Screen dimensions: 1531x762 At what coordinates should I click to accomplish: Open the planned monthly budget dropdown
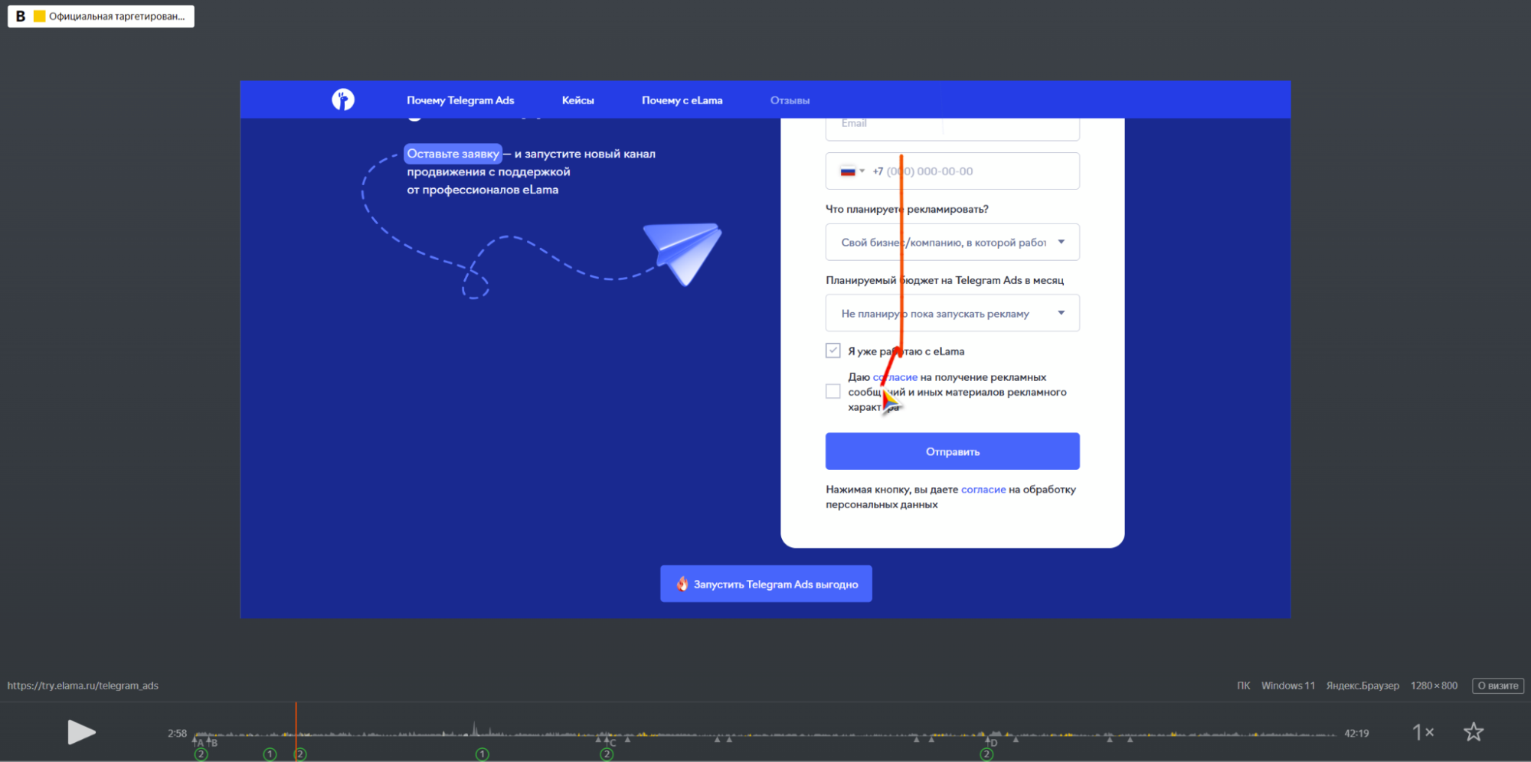pyautogui.click(x=952, y=314)
